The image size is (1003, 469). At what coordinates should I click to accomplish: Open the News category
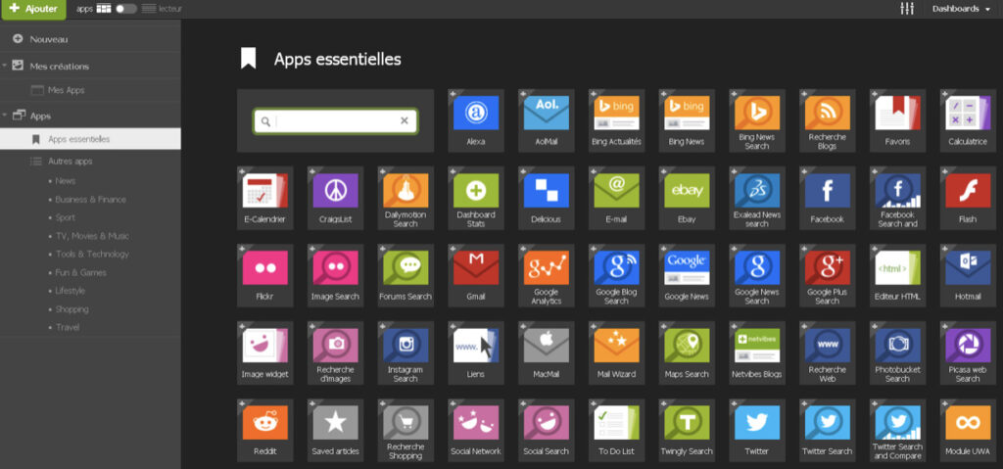coord(66,181)
